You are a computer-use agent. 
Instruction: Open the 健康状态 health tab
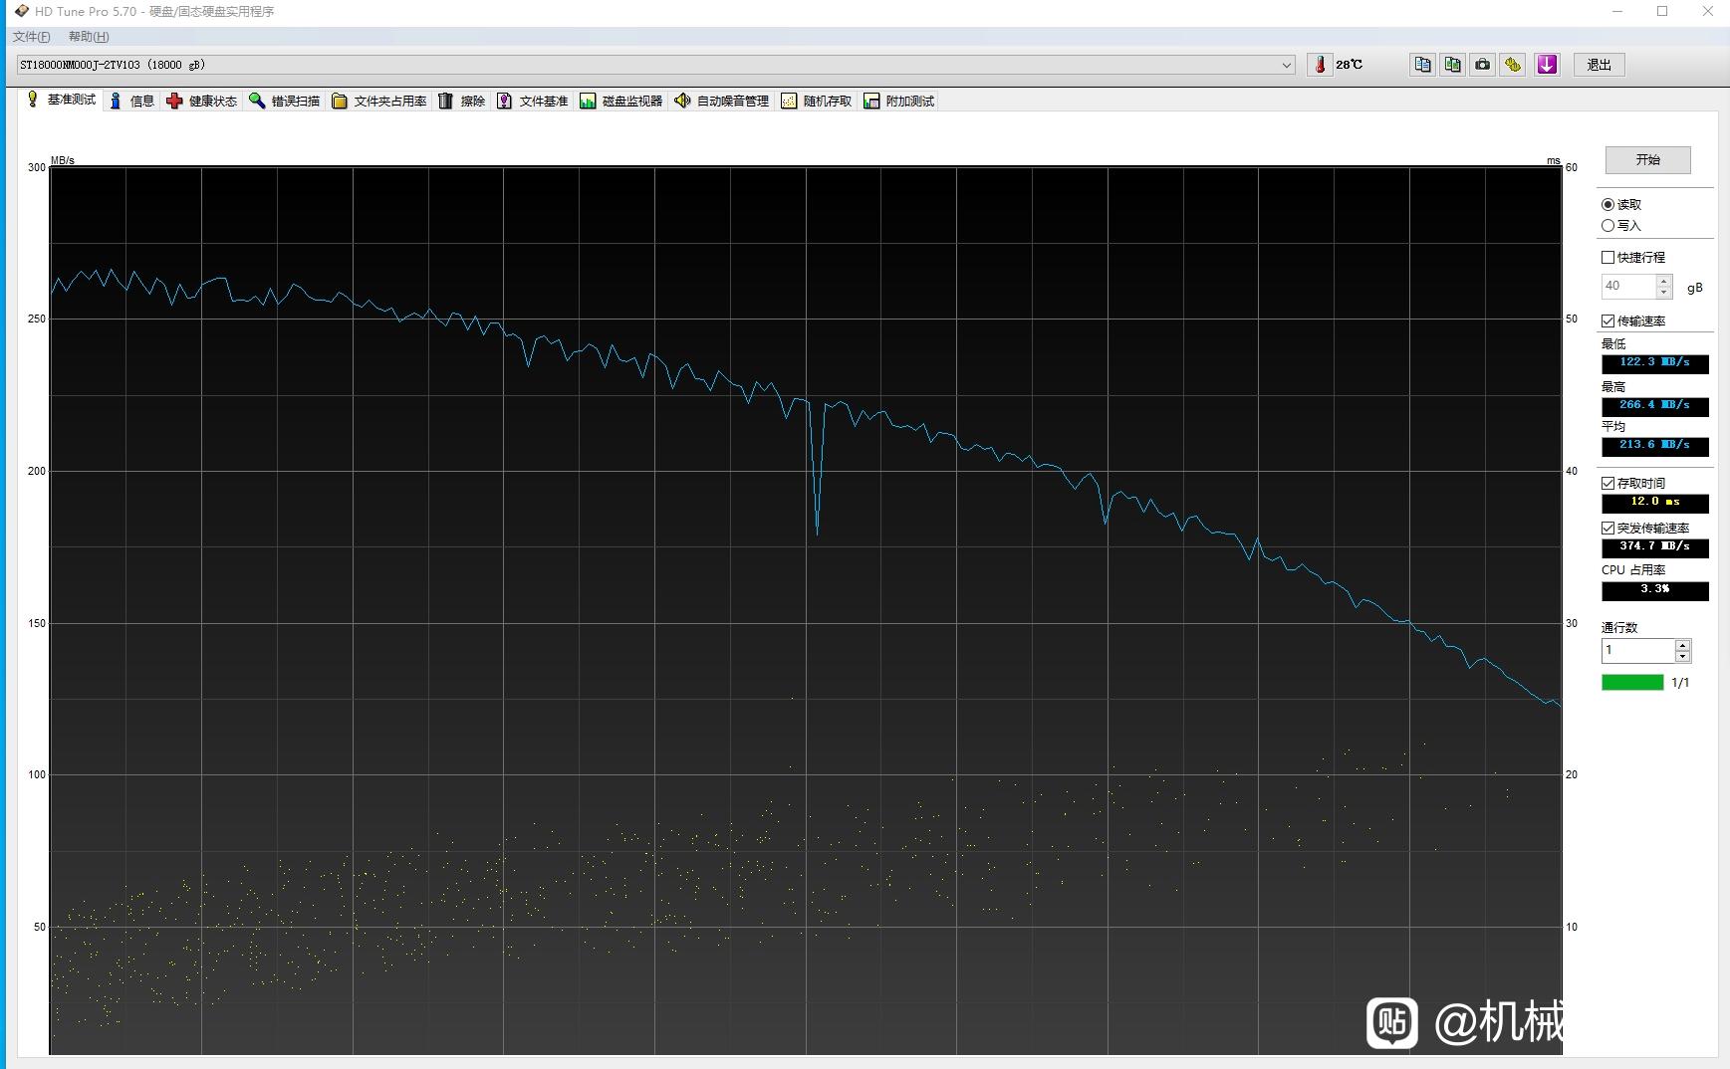201,101
